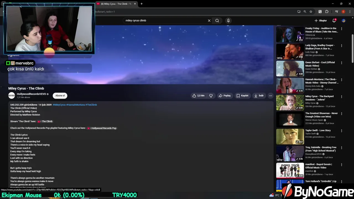Click the Oluştur create button
The height and width of the screenshot is (199, 354).
[x=321, y=20]
